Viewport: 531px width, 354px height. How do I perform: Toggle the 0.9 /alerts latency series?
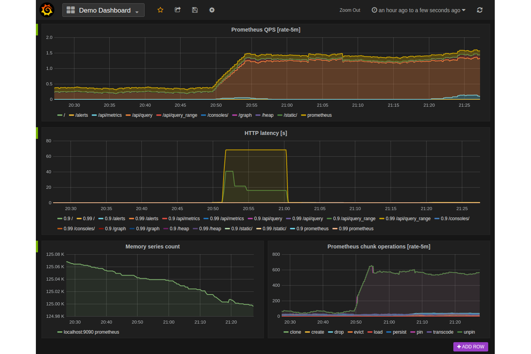115,218
